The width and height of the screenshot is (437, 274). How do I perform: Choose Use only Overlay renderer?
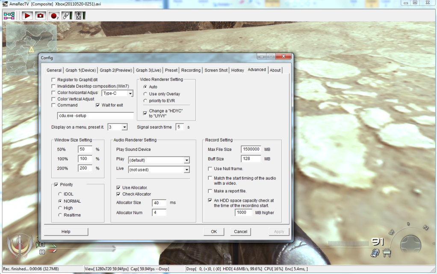click(145, 94)
